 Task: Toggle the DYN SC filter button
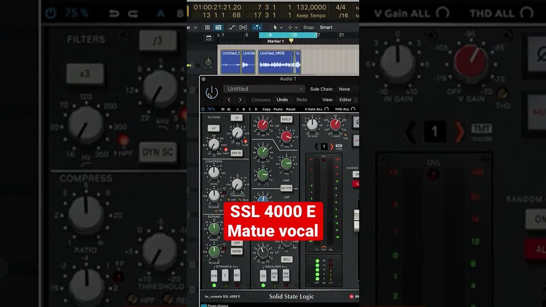tap(236, 153)
